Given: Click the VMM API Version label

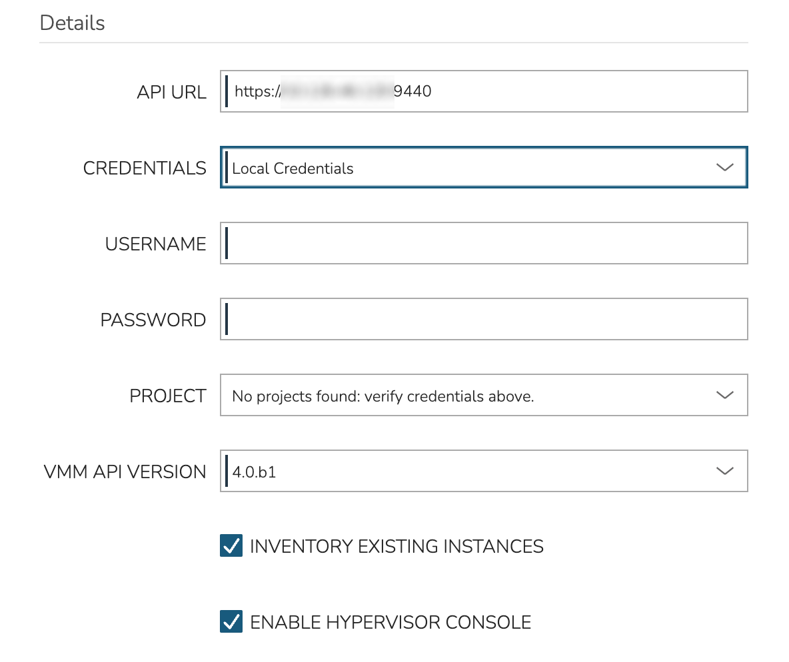Looking at the screenshot, I should (x=125, y=472).
